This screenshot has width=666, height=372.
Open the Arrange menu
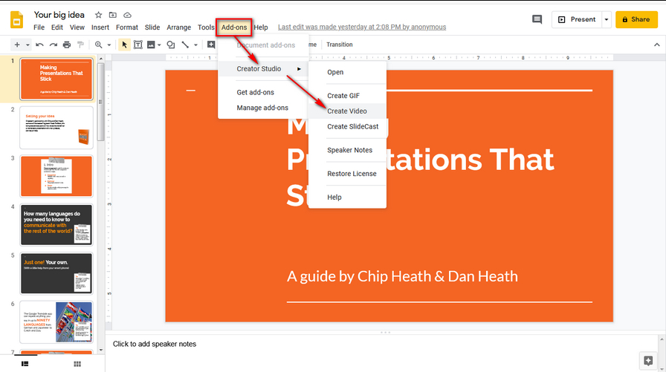pos(178,27)
